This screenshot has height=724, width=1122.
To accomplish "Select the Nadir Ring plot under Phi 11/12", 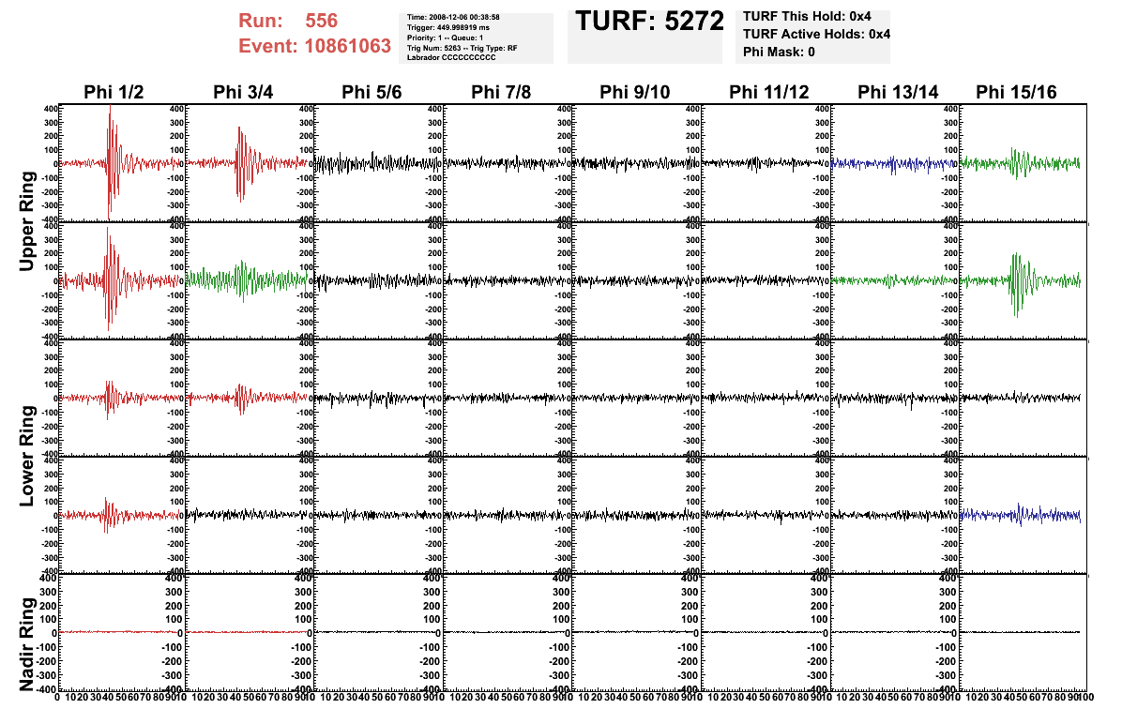I will 766,632.
